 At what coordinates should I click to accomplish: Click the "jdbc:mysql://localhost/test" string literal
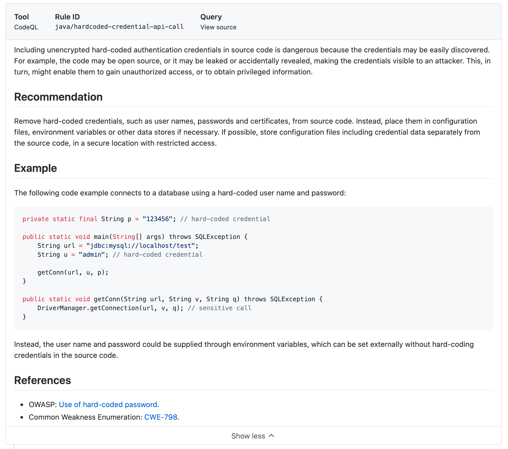coord(141,246)
